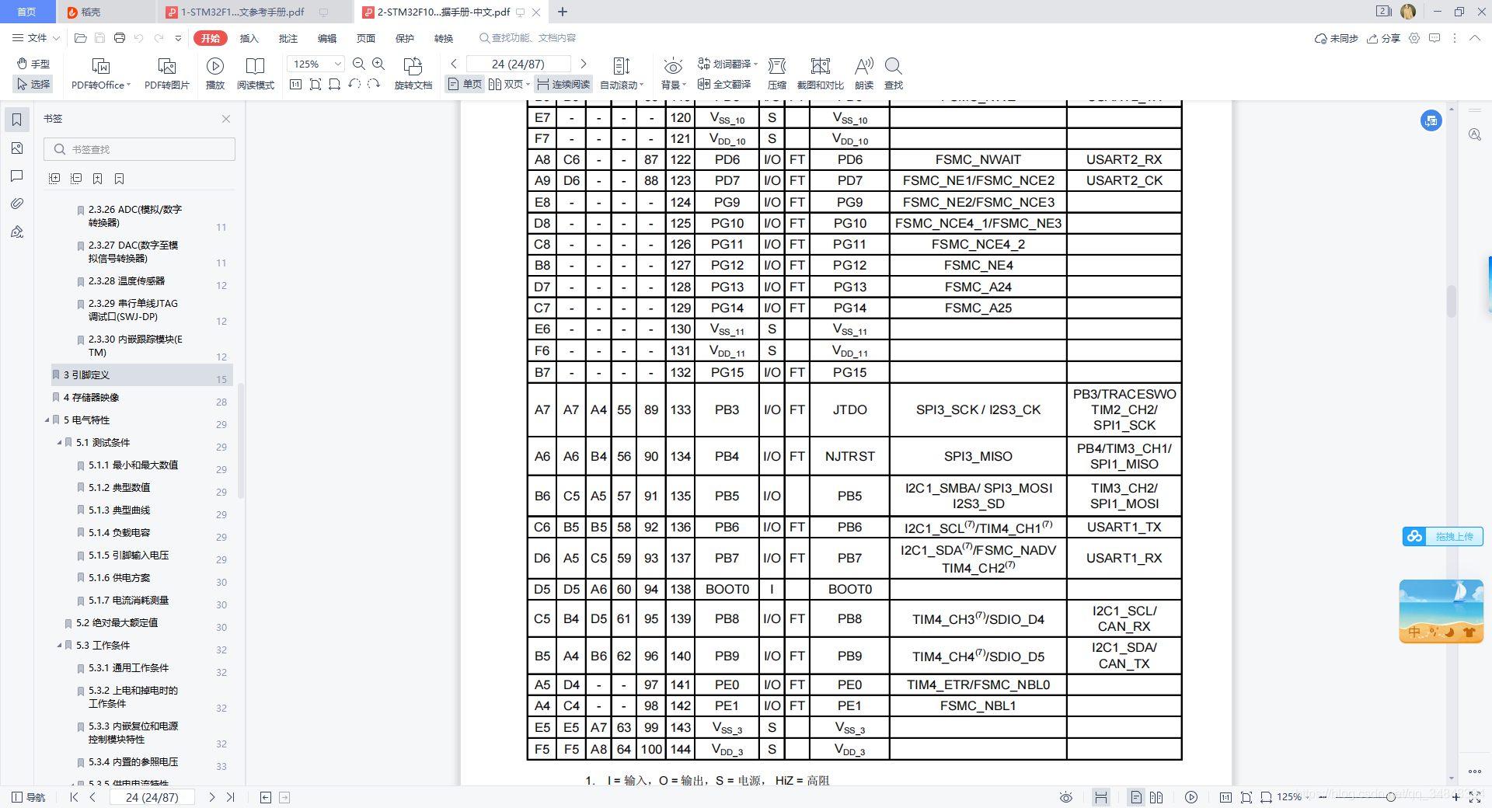
Task: Jump to last page in status bar
Action: pos(230,797)
